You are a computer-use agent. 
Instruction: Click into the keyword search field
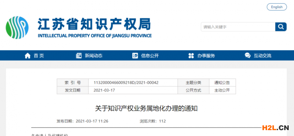[238, 27]
